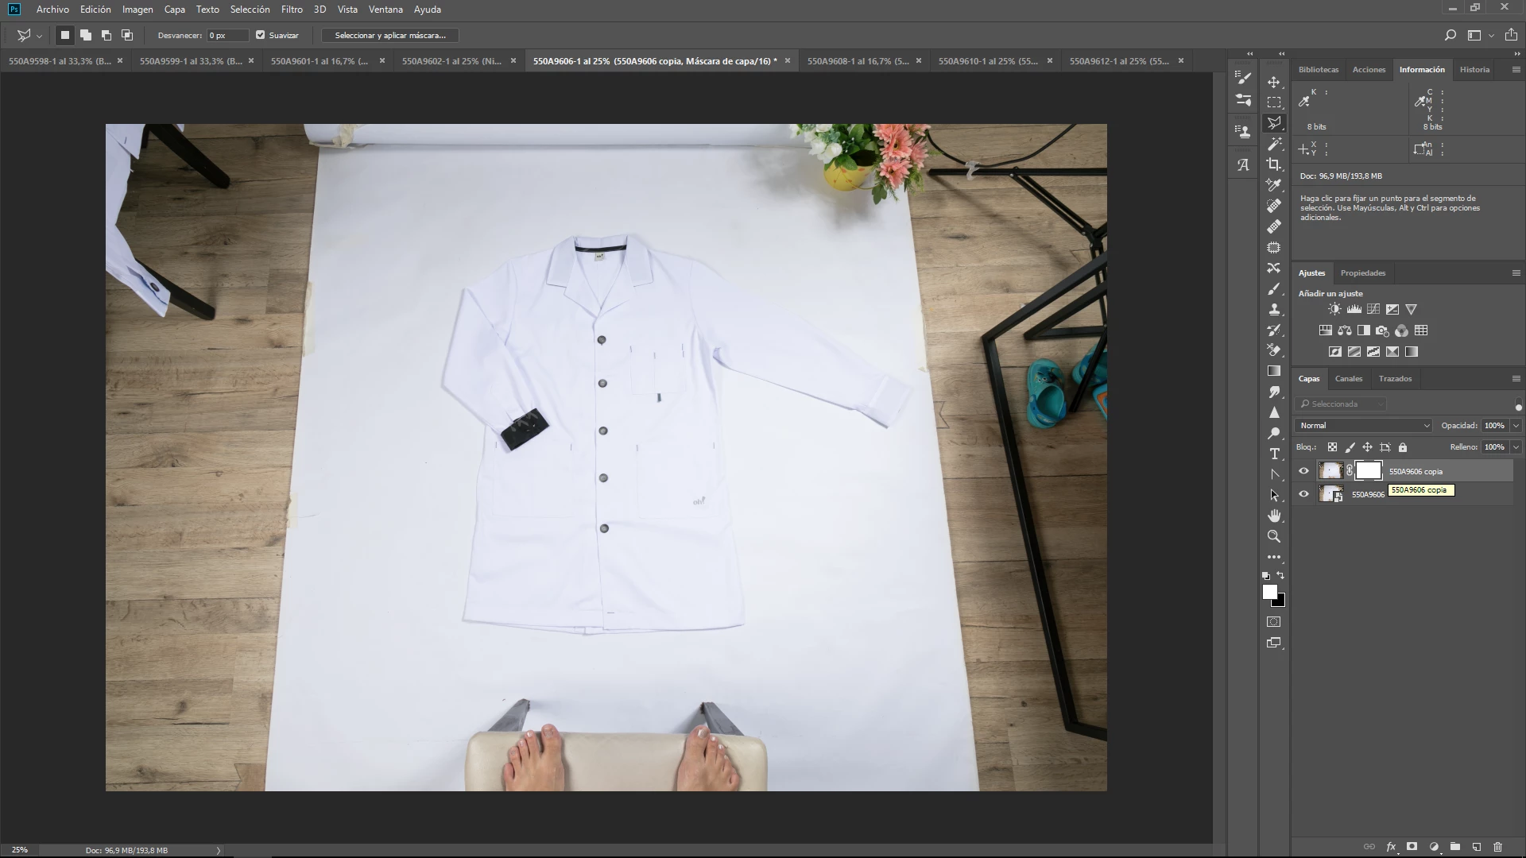The height and width of the screenshot is (858, 1526).
Task: Open the Normal blend mode dropdown
Action: coord(1363,426)
